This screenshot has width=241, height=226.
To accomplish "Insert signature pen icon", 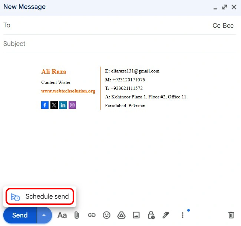I will (166, 215).
